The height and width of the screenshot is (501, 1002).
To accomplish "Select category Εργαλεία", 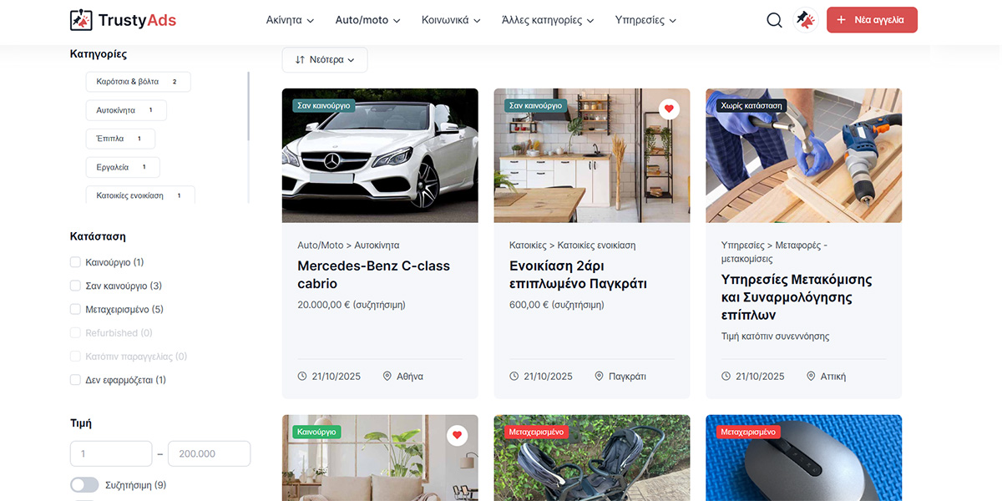I will tap(123, 167).
